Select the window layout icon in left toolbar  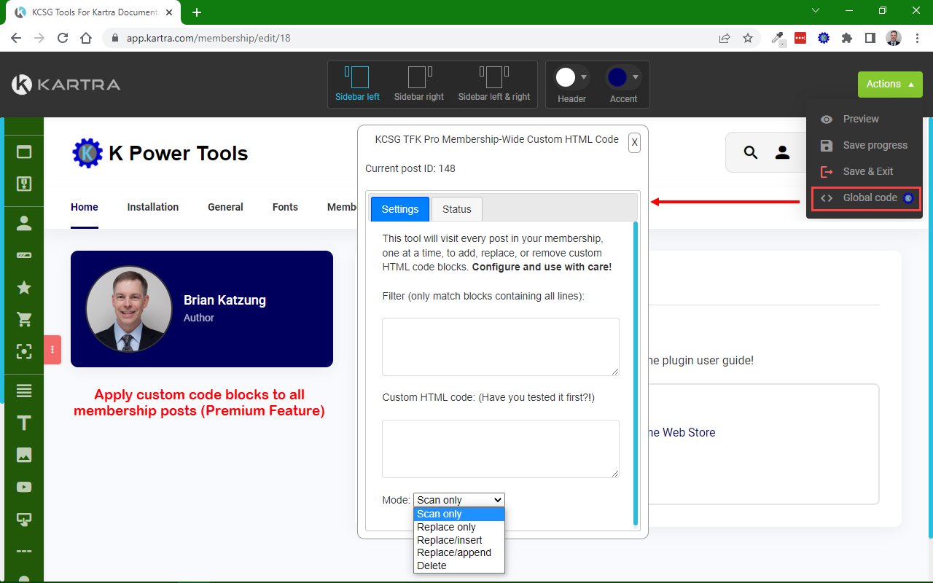(24, 152)
